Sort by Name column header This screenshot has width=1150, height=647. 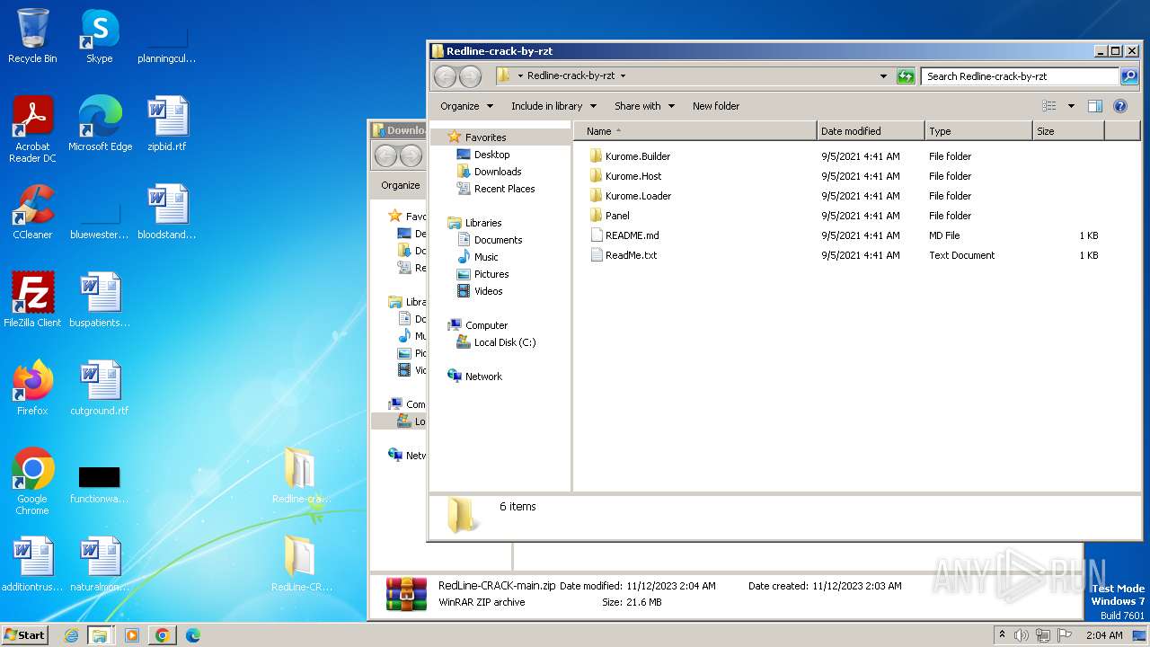[695, 131]
